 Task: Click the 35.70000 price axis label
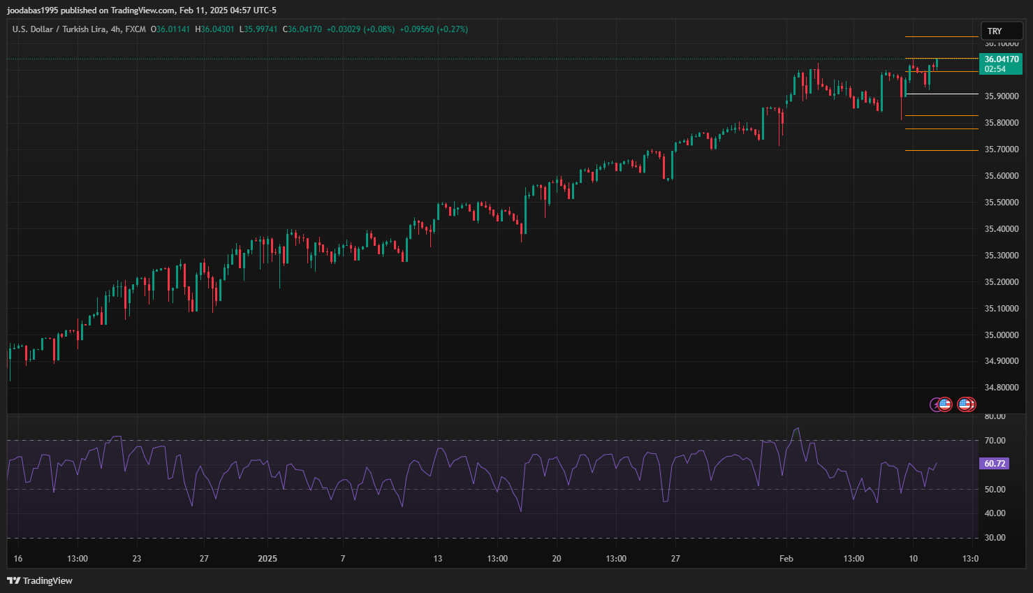[x=1002, y=149]
